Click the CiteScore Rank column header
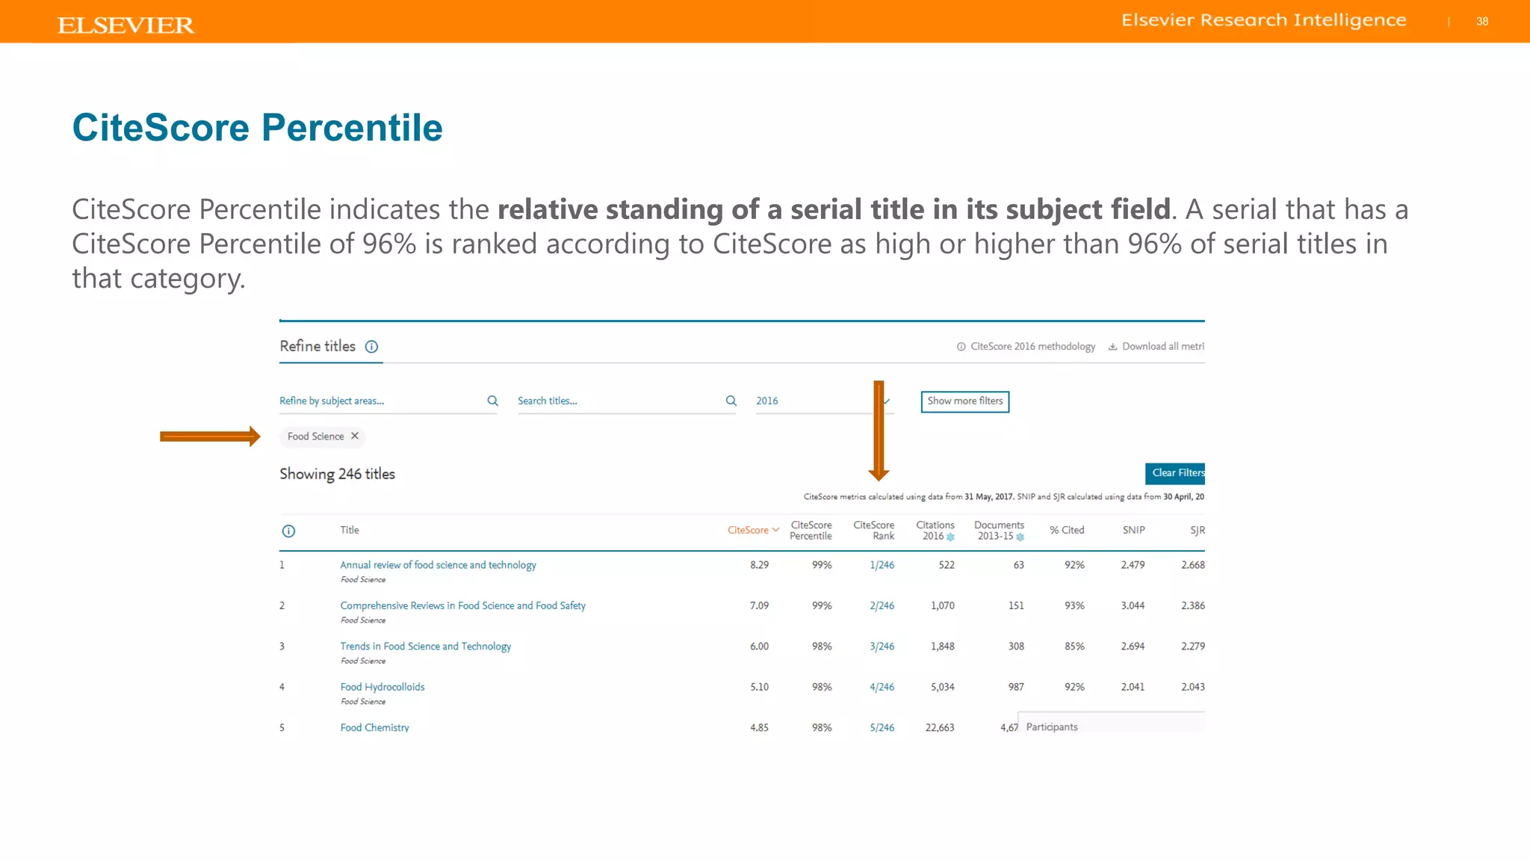1530x861 pixels. click(x=873, y=531)
